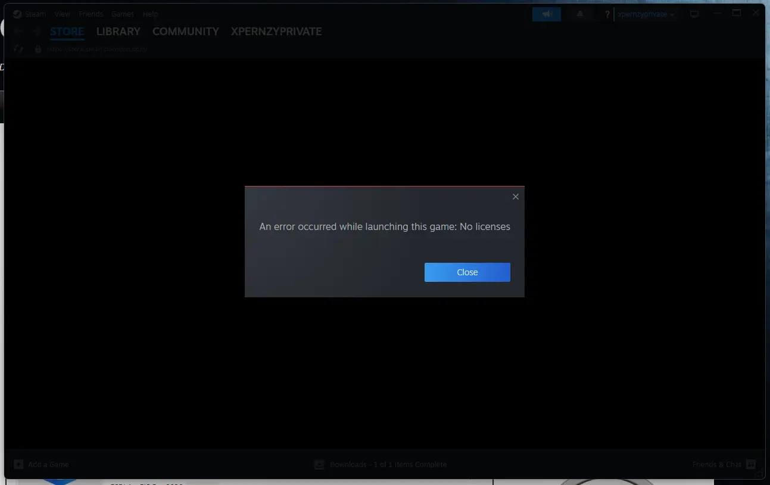Open the Friends menu
Viewport: 770px width, 485px height.
coord(91,14)
